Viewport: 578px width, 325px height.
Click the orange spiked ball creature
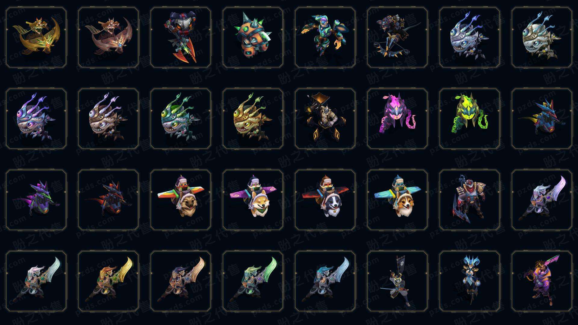[253, 37]
